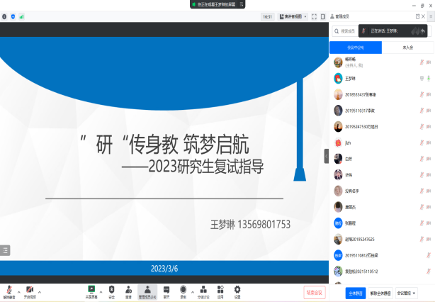Open the Share Screen (共享屏幕) tool

[91, 290]
